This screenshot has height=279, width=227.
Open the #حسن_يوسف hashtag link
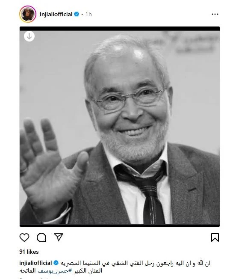click(x=55, y=270)
